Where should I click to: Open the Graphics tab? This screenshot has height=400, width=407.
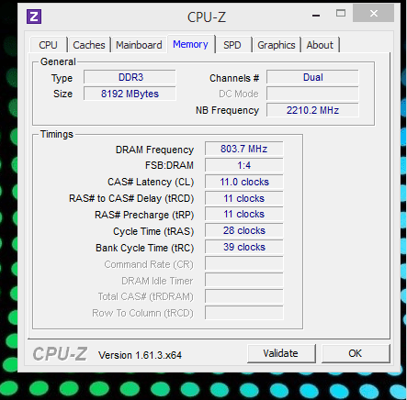click(x=277, y=45)
